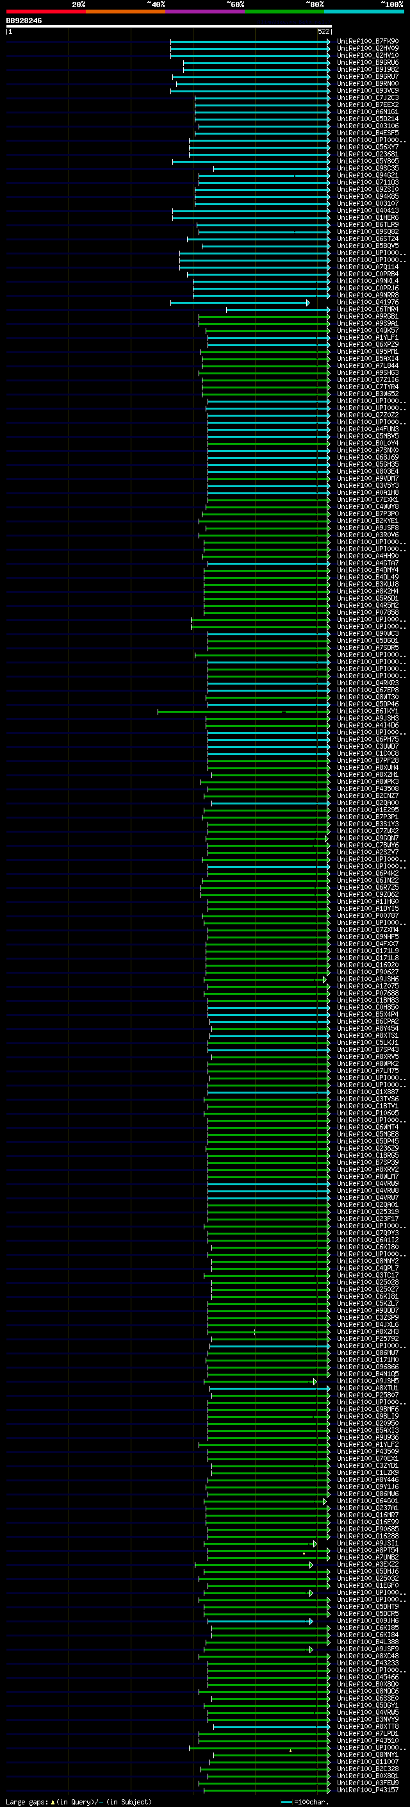Image resolution: width=410 pixels, height=1807 pixels.
Task: Select the UniRef100_P07688 label
Action: [x=367, y=994]
